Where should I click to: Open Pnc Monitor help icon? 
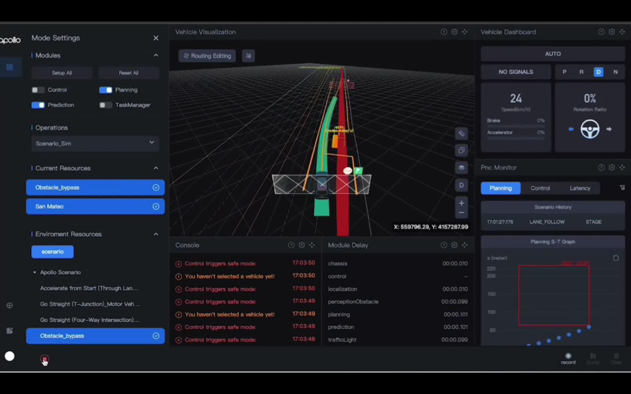coord(601,167)
